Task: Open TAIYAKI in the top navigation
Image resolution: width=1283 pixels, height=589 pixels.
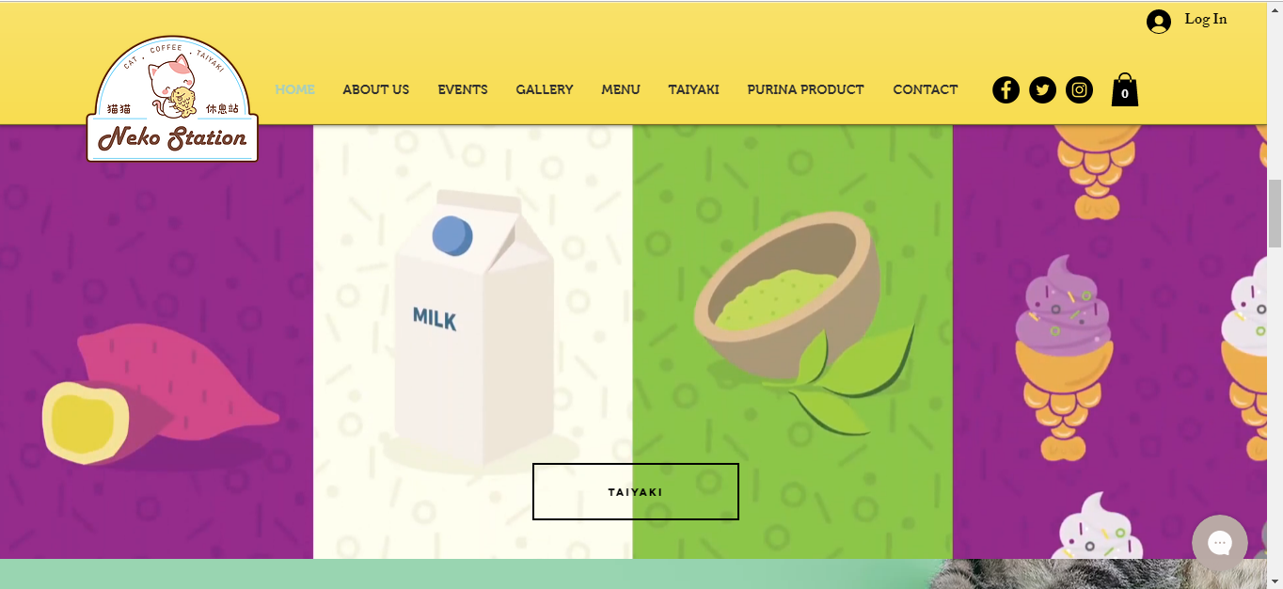Action: coord(694,89)
